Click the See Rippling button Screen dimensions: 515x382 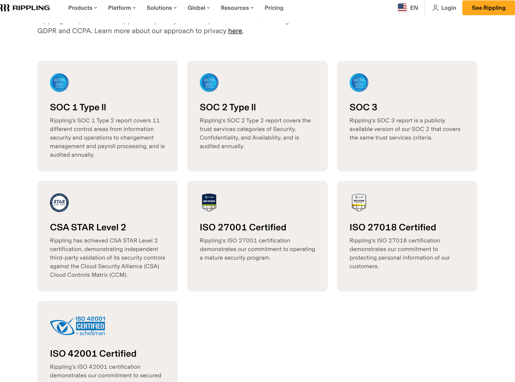[x=489, y=8]
